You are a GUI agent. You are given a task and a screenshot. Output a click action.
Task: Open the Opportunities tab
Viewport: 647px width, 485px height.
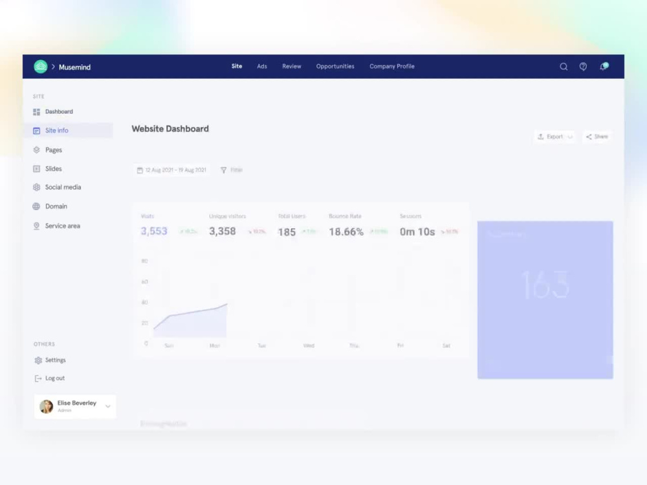tap(335, 66)
